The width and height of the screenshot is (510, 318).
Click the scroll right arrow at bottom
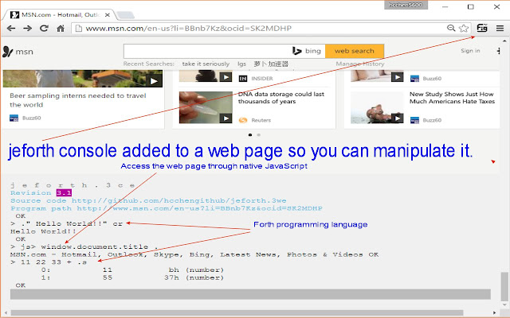click(495, 313)
